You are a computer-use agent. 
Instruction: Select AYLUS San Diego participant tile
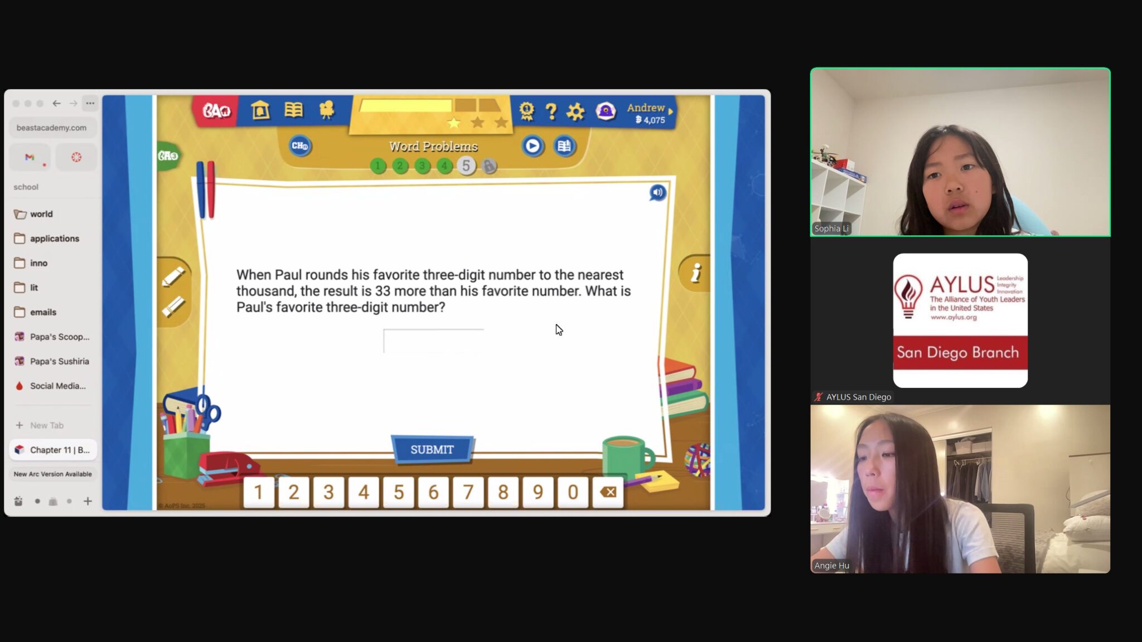click(960, 320)
